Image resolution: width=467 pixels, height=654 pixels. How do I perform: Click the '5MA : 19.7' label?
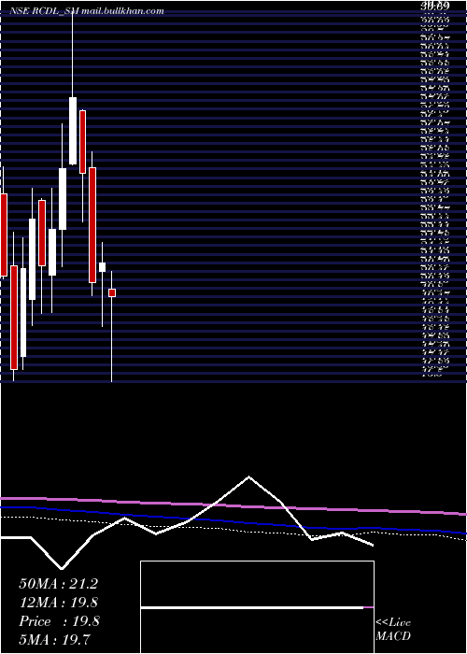coord(54,639)
